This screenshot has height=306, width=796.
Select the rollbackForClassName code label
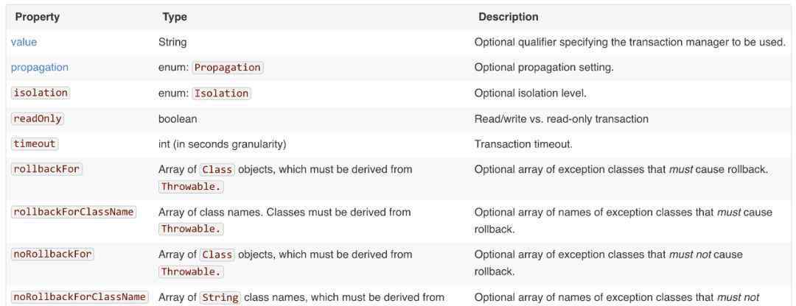tap(74, 212)
